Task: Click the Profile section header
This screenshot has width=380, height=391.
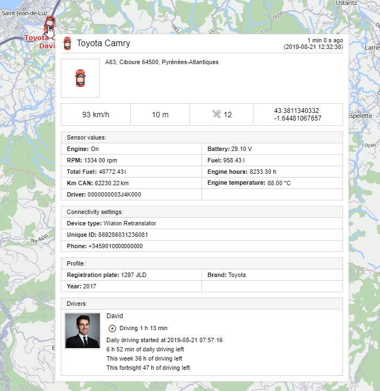Action: tap(202, 263)
